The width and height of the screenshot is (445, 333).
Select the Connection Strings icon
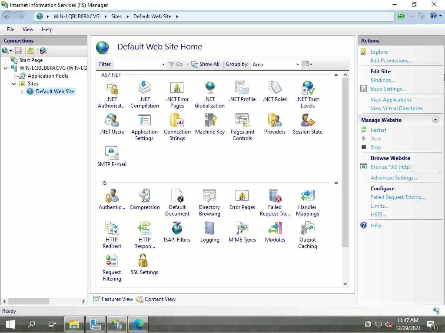177,127
